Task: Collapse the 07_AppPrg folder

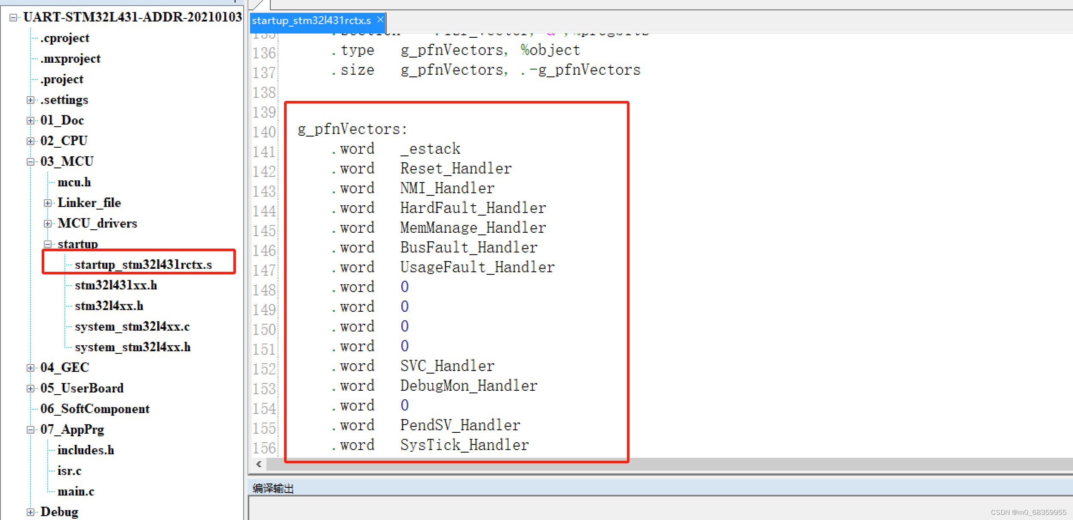Action: click(30, 430)
